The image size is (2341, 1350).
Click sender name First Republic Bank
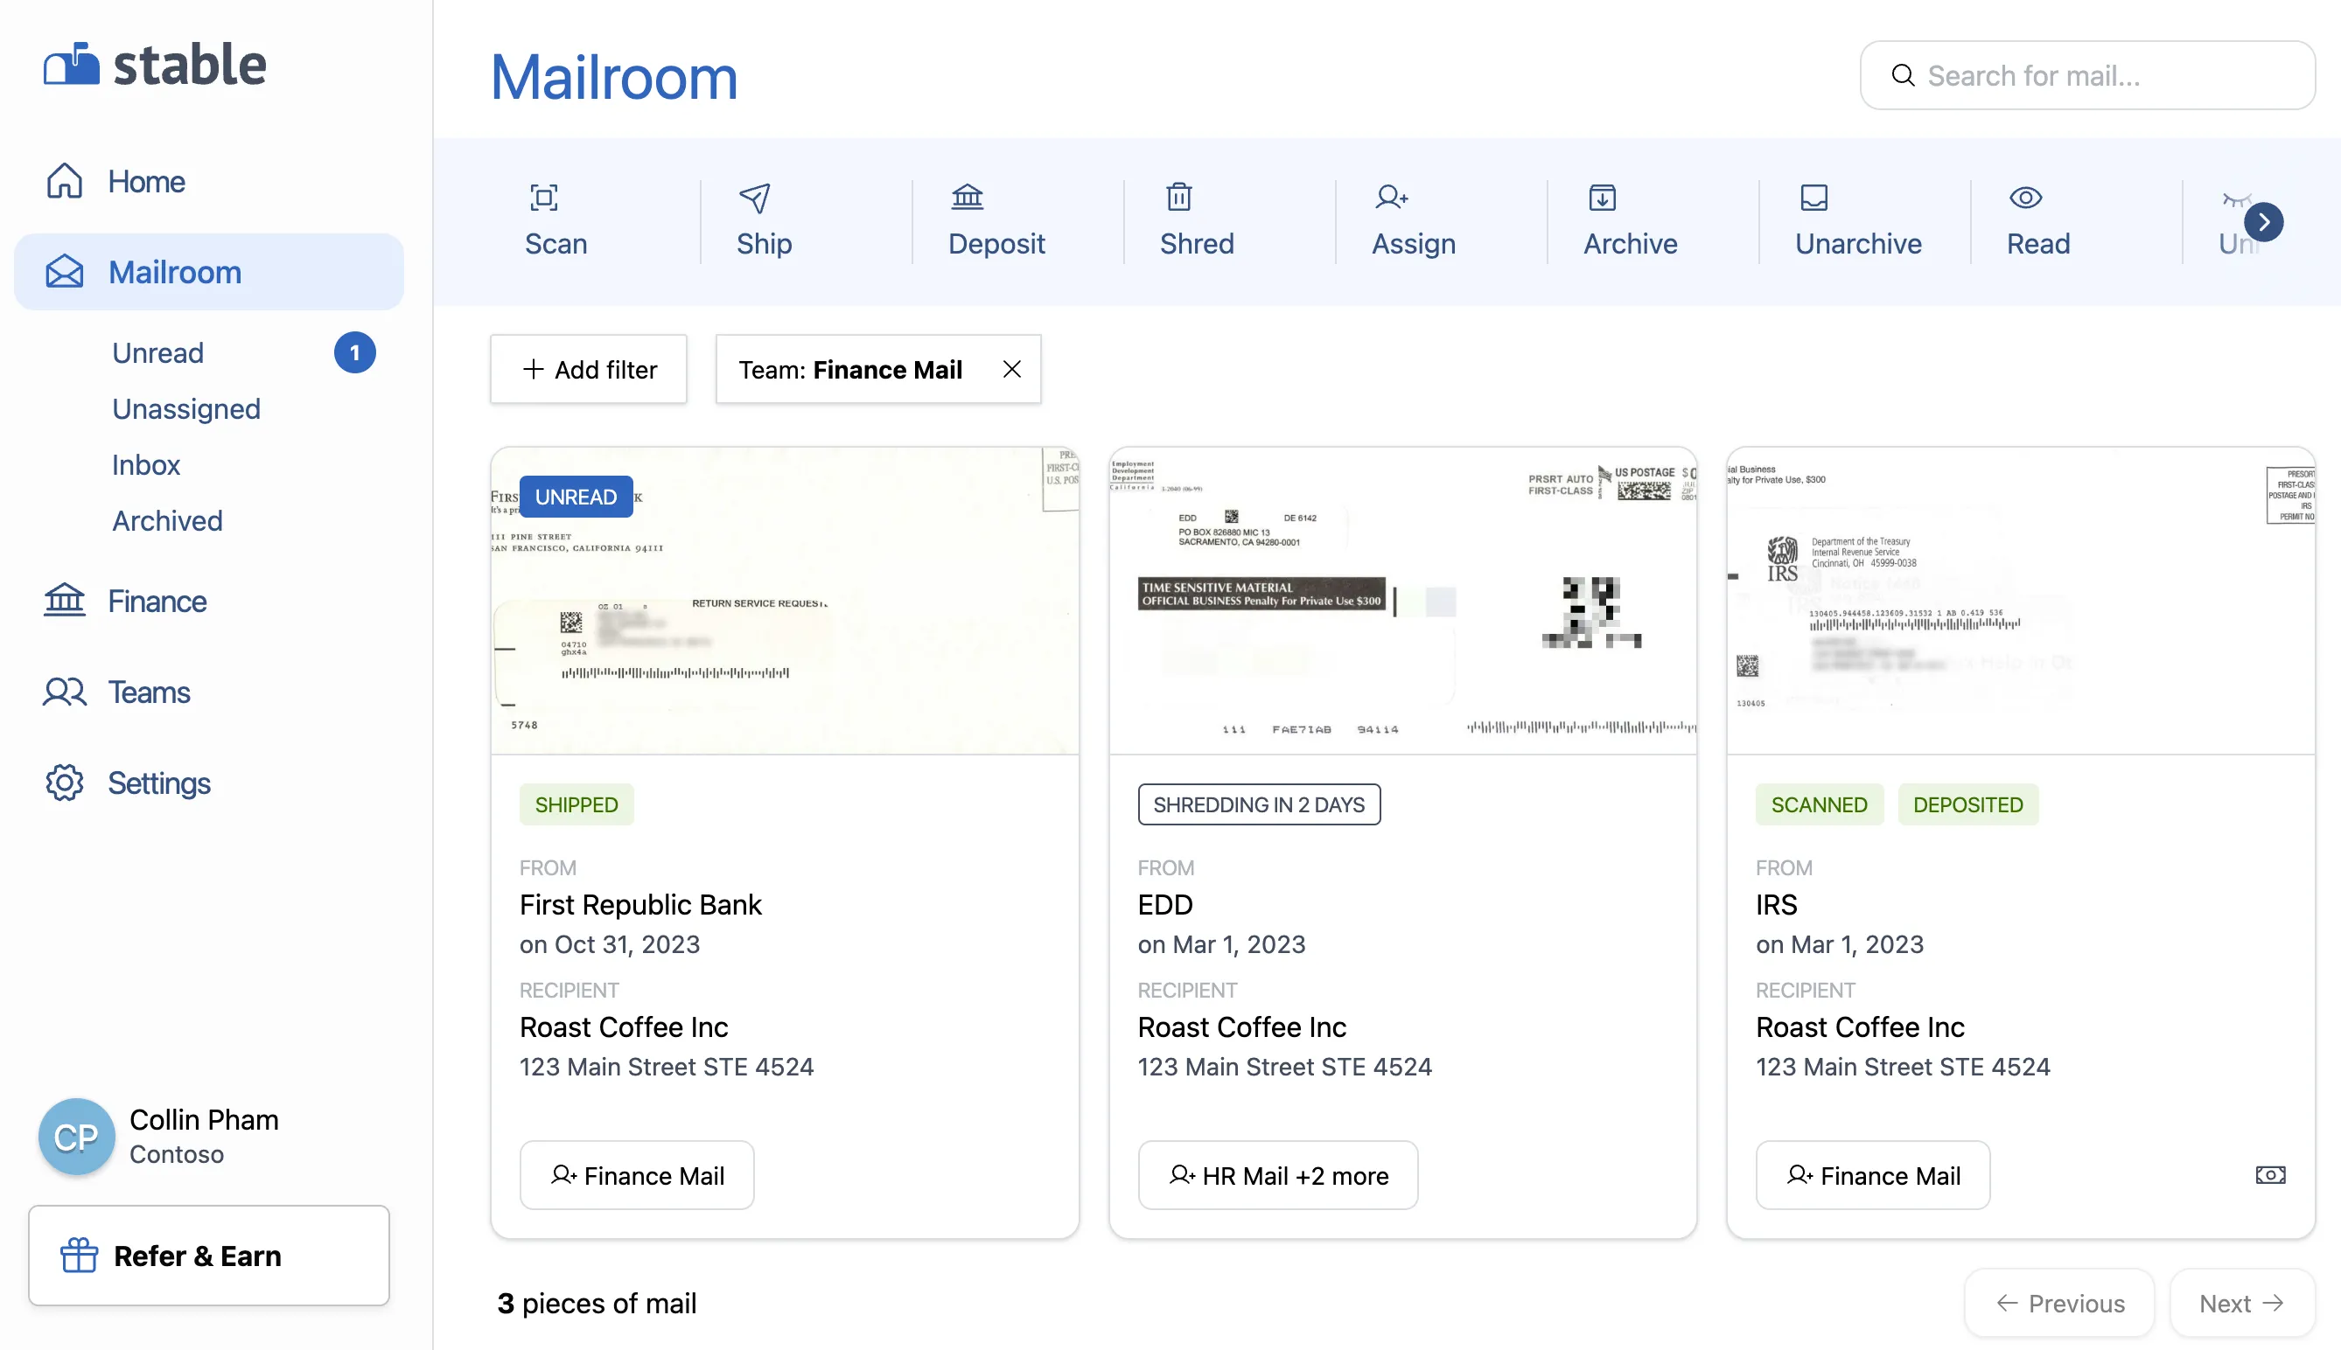640,904
